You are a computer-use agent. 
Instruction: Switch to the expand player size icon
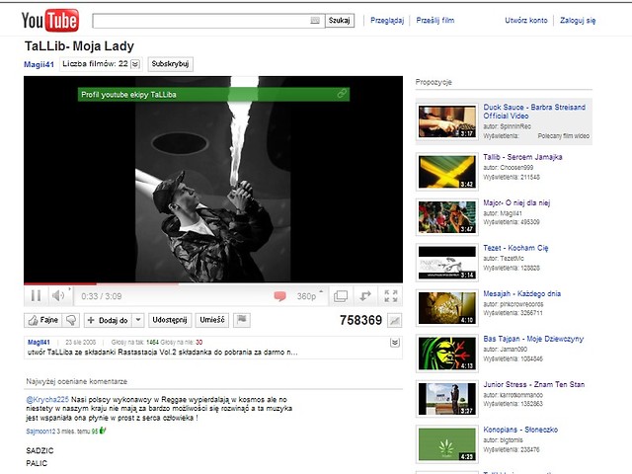(365, 296)
